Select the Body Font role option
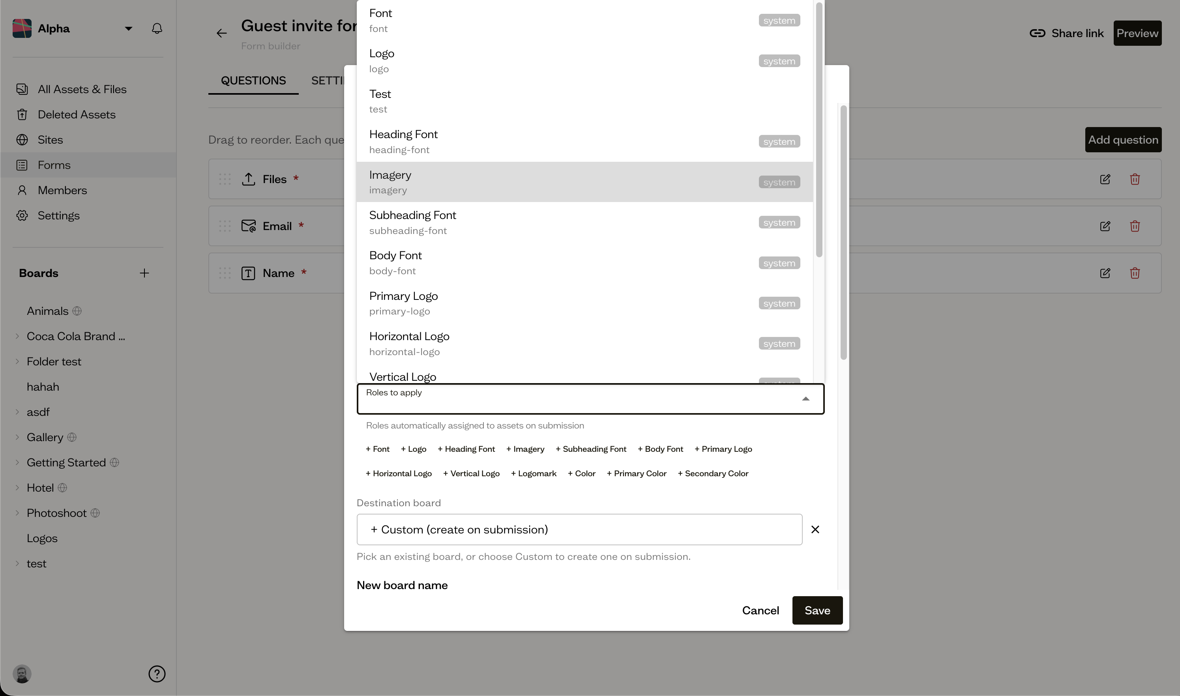Image resolution: width=1180 pixels, height=696 pixels. 584,263
